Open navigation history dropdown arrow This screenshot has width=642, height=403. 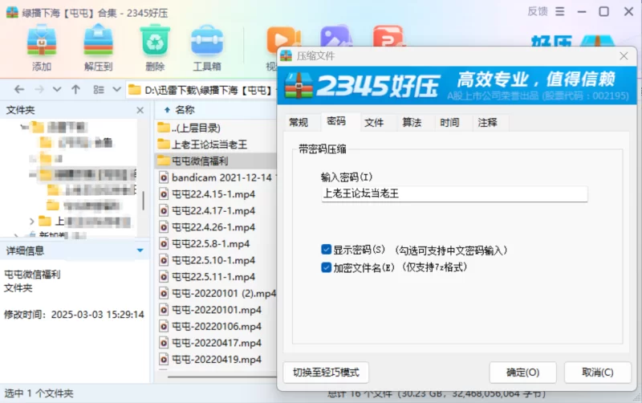pos(57,89)
